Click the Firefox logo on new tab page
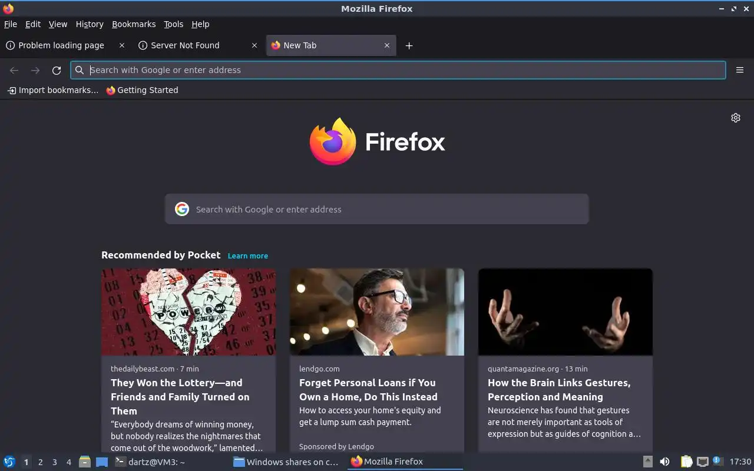 click(x=333, y=141)
